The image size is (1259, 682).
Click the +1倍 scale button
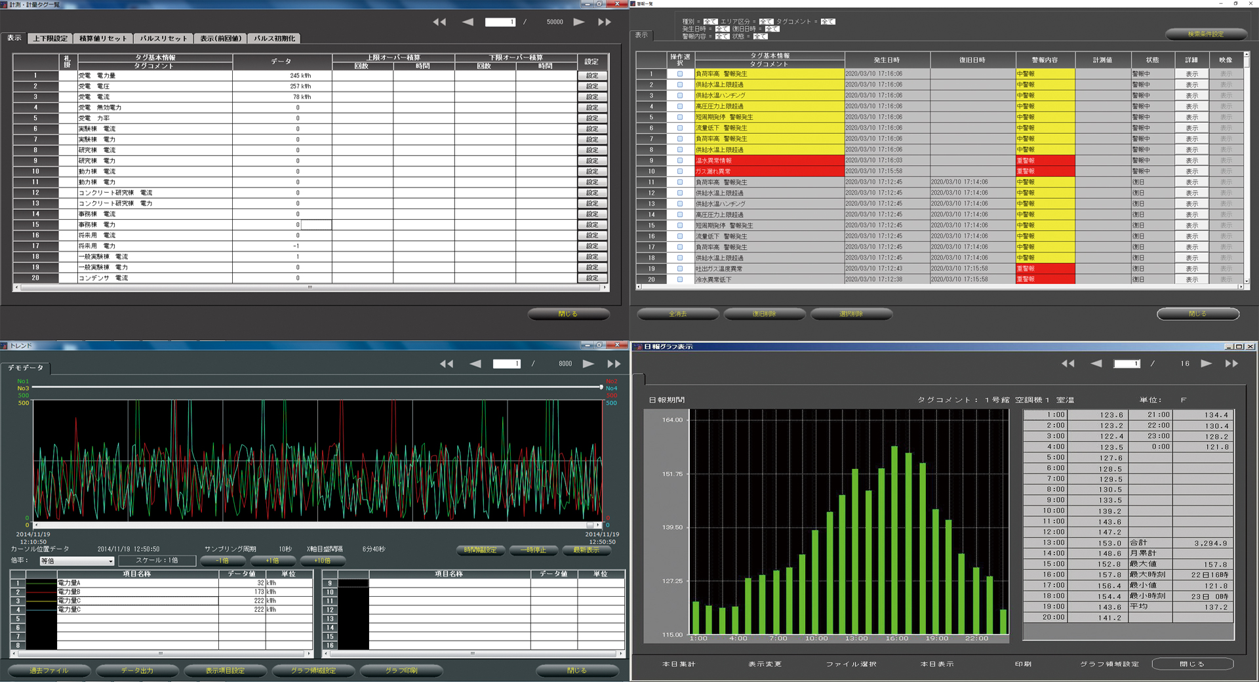coord(272,561)
